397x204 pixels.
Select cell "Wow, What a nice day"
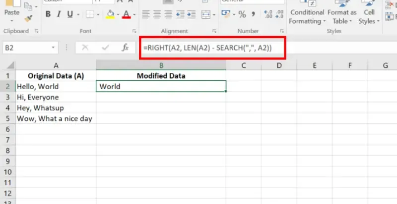tap(56, 118)
